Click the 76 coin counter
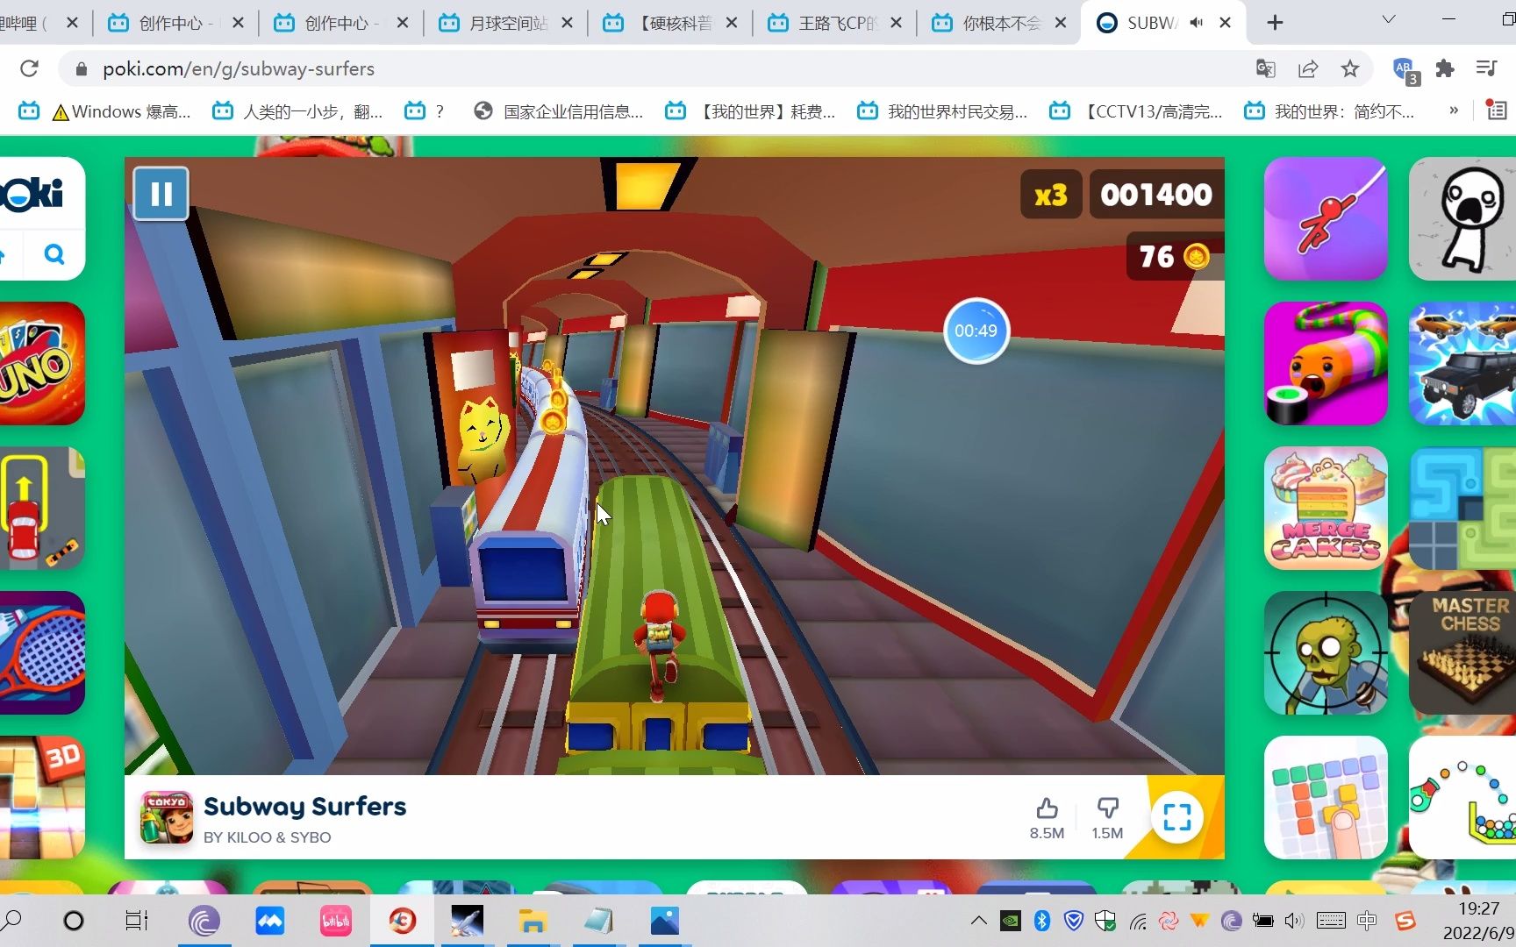Image resolution: width=1516 pixels, height=947 pixels. tap(1174, 256)
